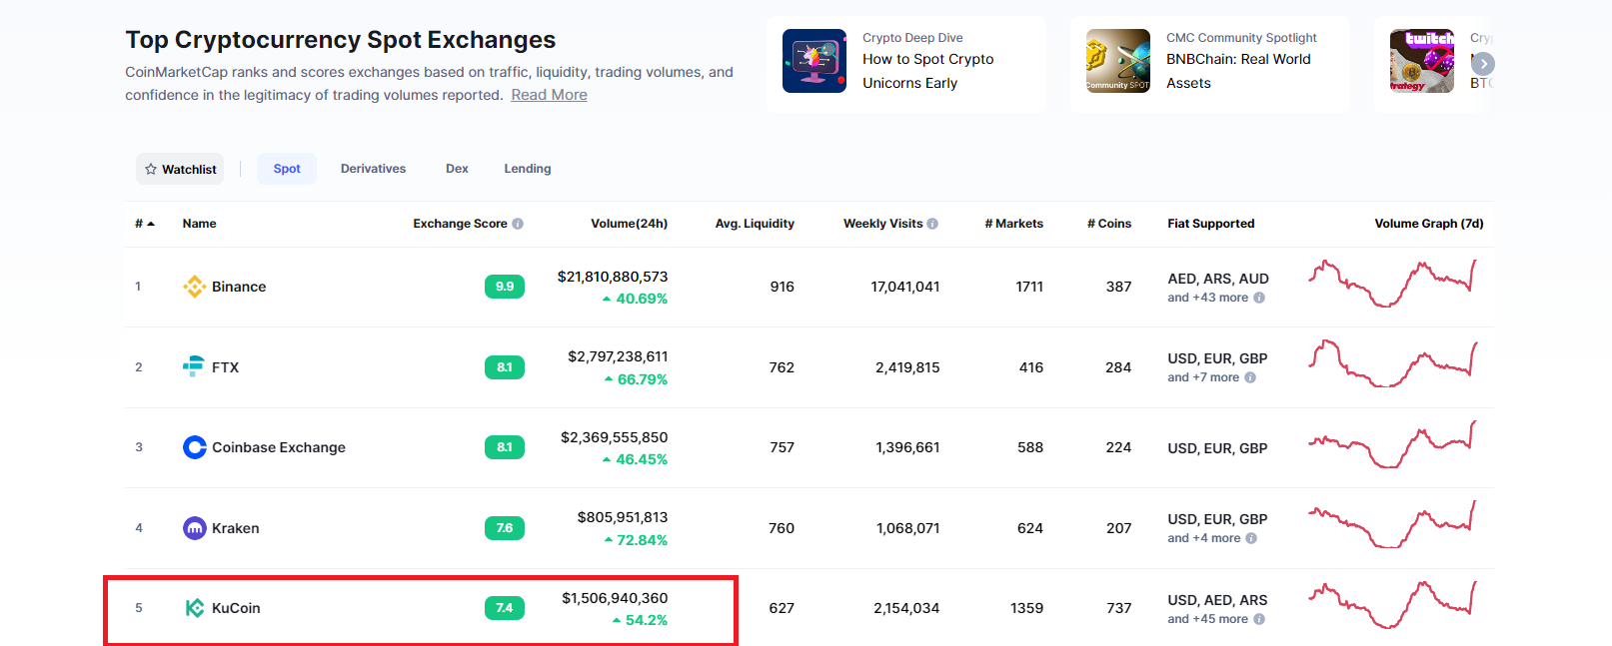Click the Crypto Deep Dive thumbnail
1612x646 pixels.
(814, 61)
